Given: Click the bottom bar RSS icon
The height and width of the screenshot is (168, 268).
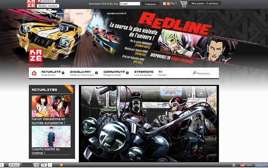Looking at the screenshot, I should click(234, 165).
